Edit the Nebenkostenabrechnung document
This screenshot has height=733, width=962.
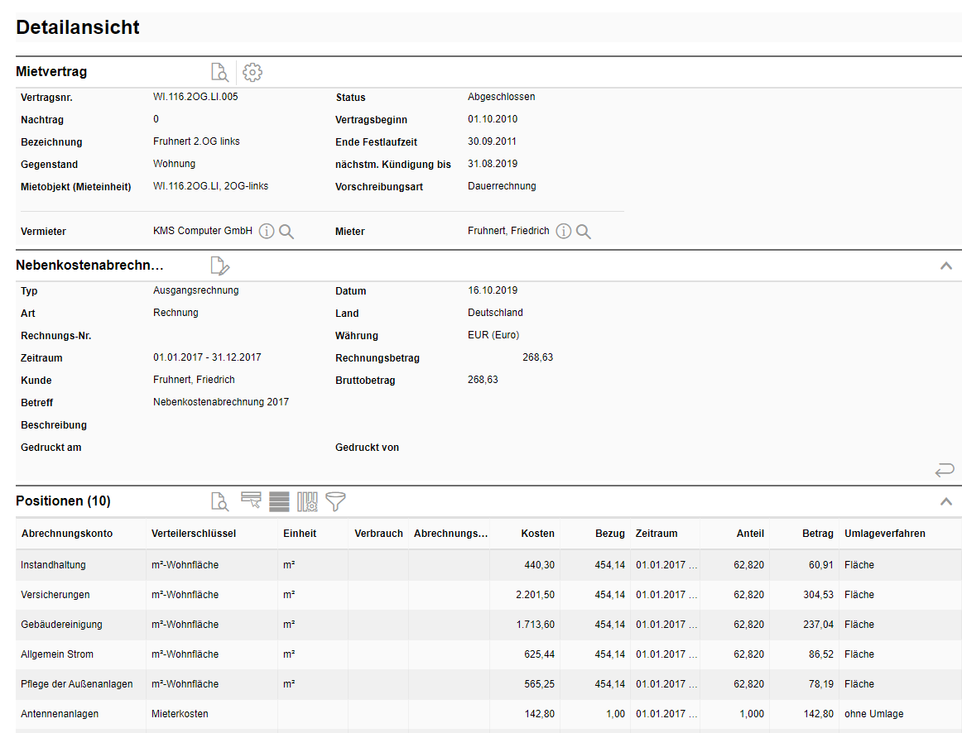219,266
